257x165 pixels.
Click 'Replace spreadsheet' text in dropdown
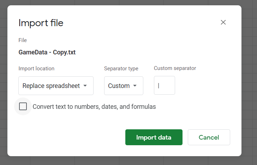[x=51, y=86]
